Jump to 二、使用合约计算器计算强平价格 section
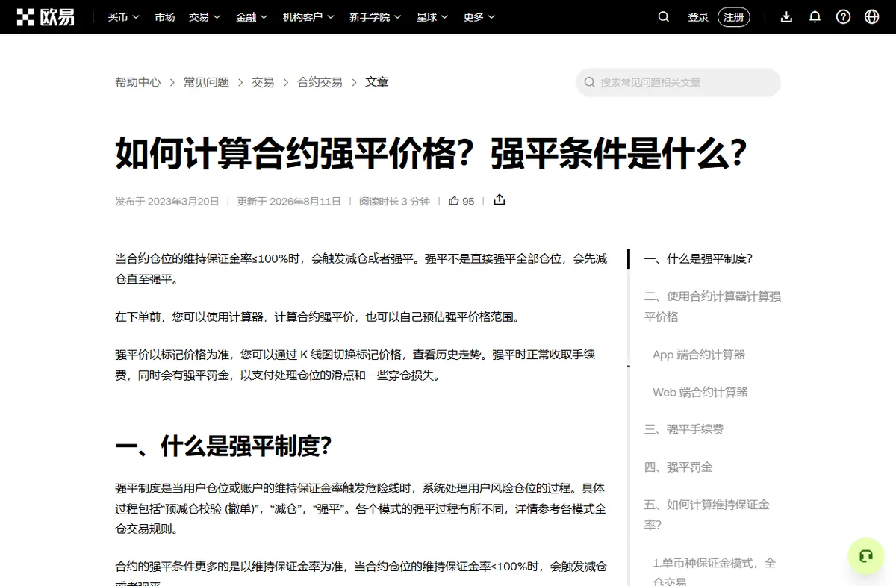This screenshot has width=896, height=586. pyautogui.click(x=712, y=306)
